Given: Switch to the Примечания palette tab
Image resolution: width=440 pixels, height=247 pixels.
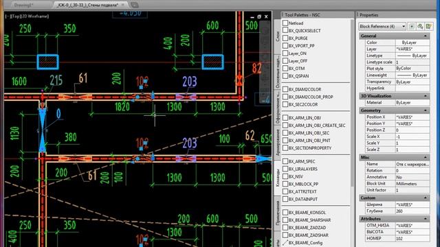Looking at the screenshot, I should pos(278,213).
